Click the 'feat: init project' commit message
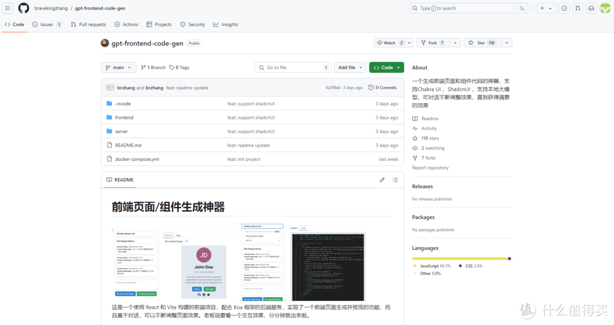The width and height of the screenshot is (614, 325). click(x=243, y=159)
